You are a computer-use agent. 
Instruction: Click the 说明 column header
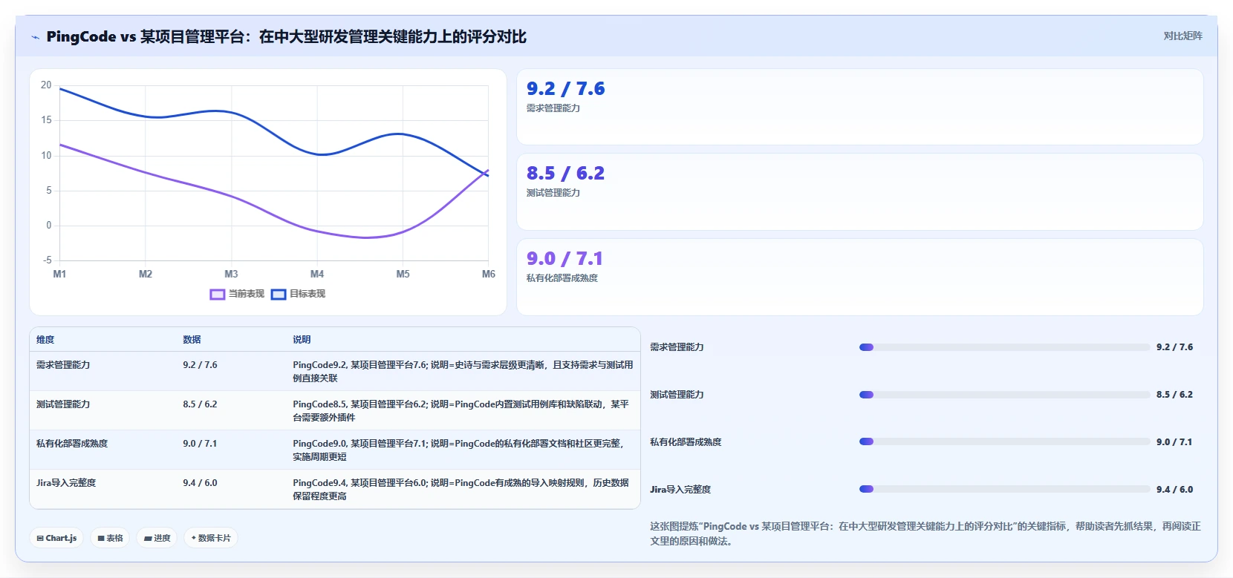point(302,340)
